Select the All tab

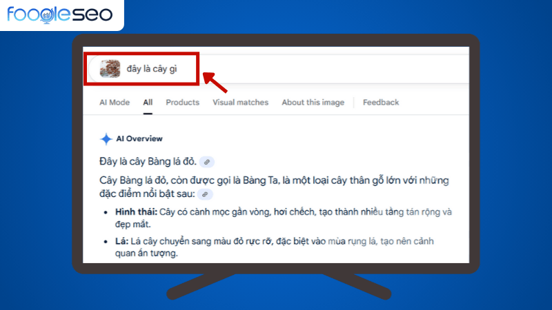click(148, 103)
